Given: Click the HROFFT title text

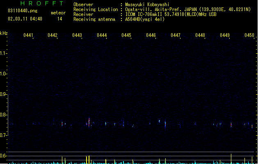Looking at the screenshot, I should [x=42, y=3].
